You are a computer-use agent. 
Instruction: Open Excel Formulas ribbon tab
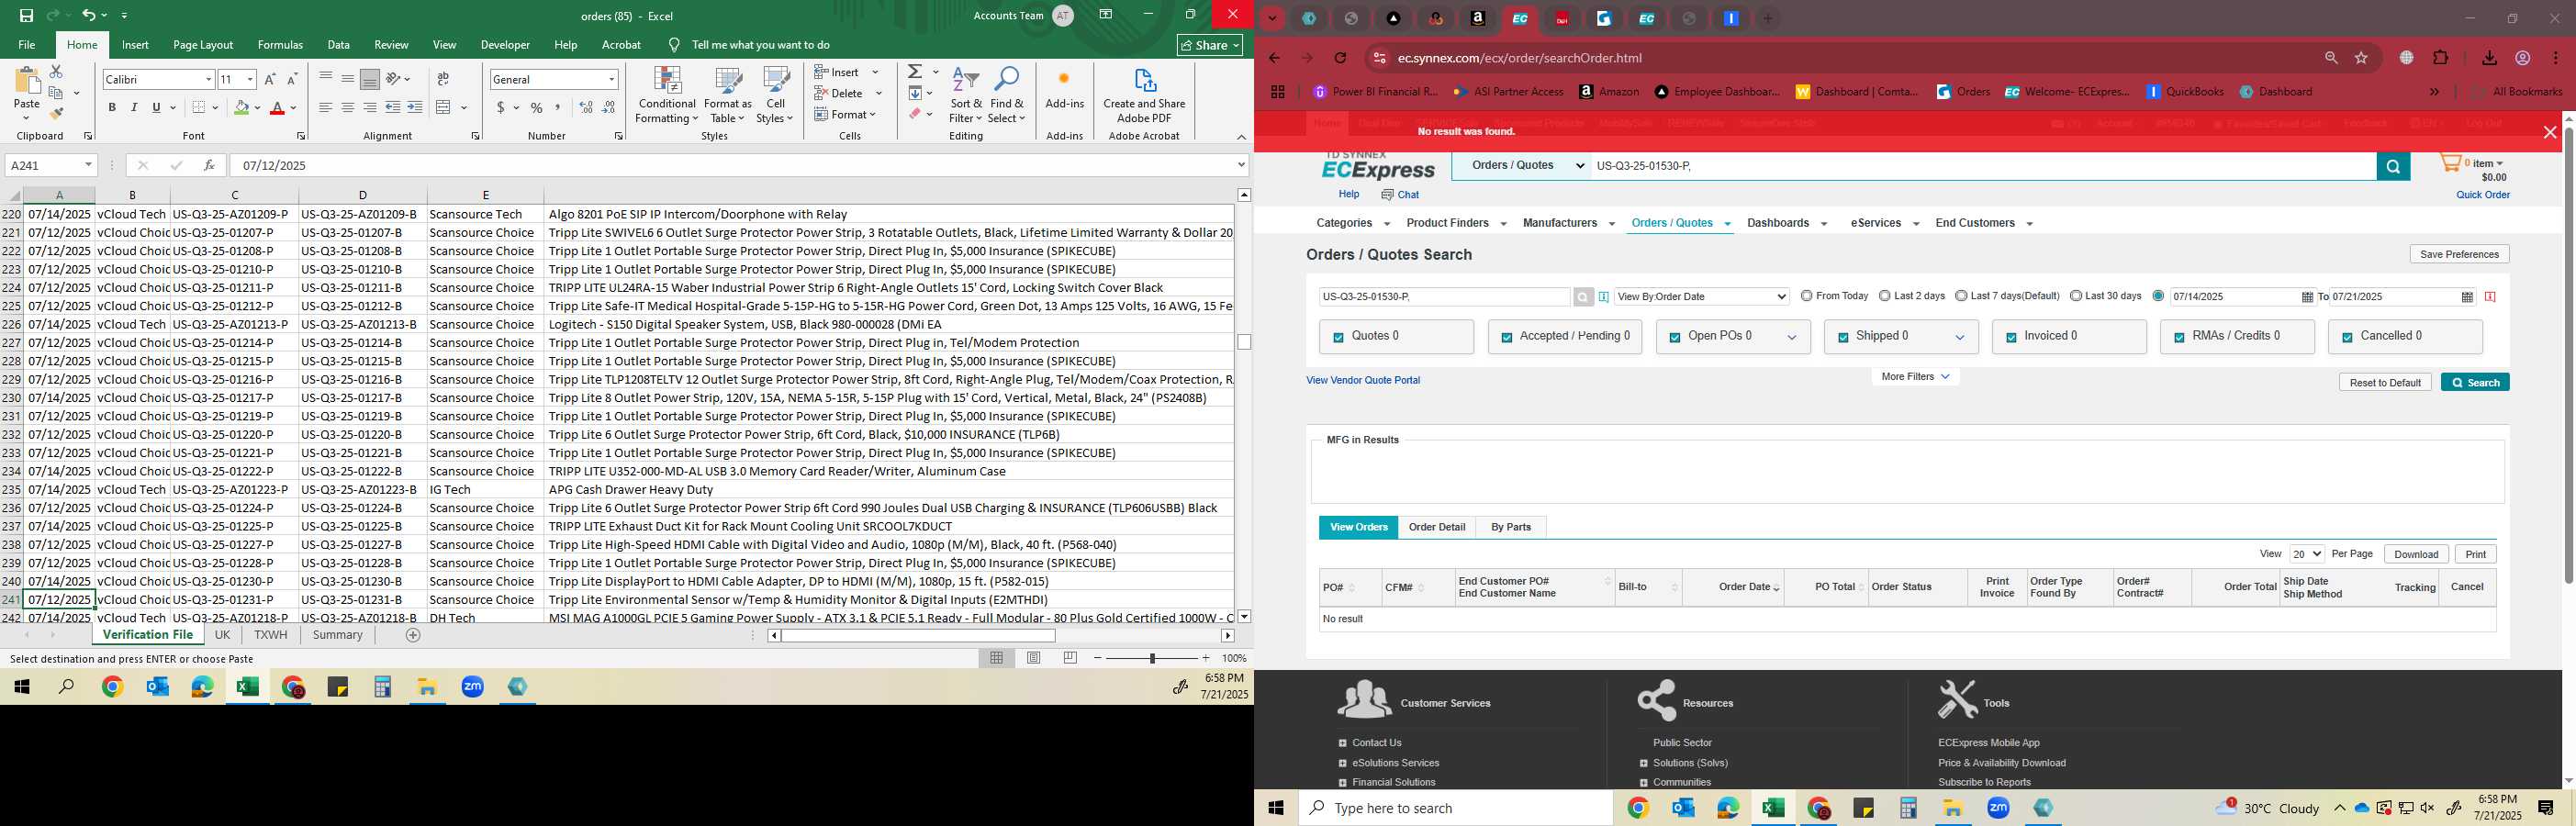point(280,45)
